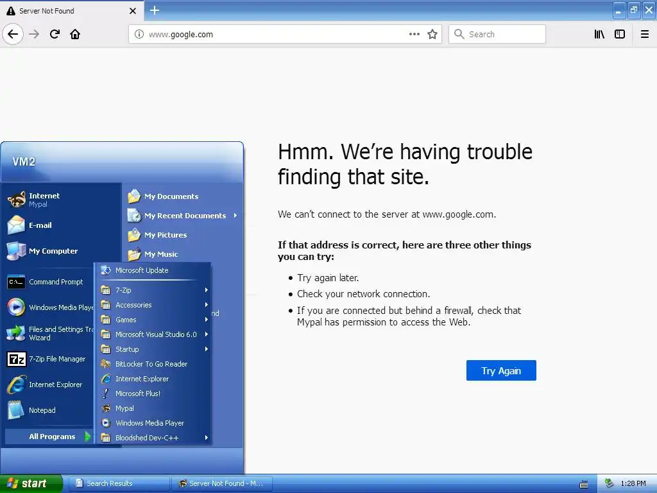Click the forward navigation arrow
This screenshot has height=493, width=657.
pos(34,34)
